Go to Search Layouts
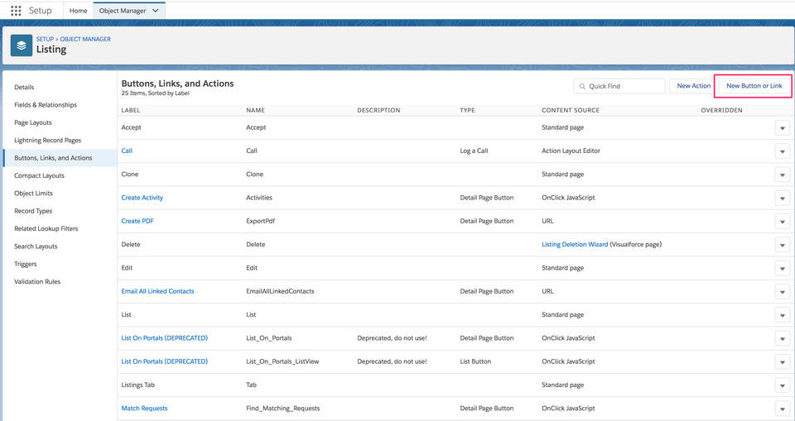Screen dimensions: 795x421 tap(36, 246)
